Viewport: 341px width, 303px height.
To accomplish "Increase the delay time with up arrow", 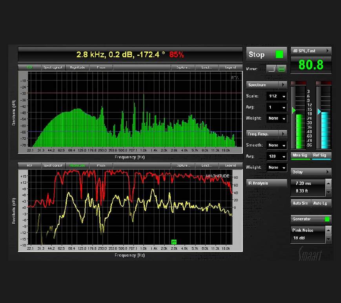I will pyautogui.click(x=328, y=183).
